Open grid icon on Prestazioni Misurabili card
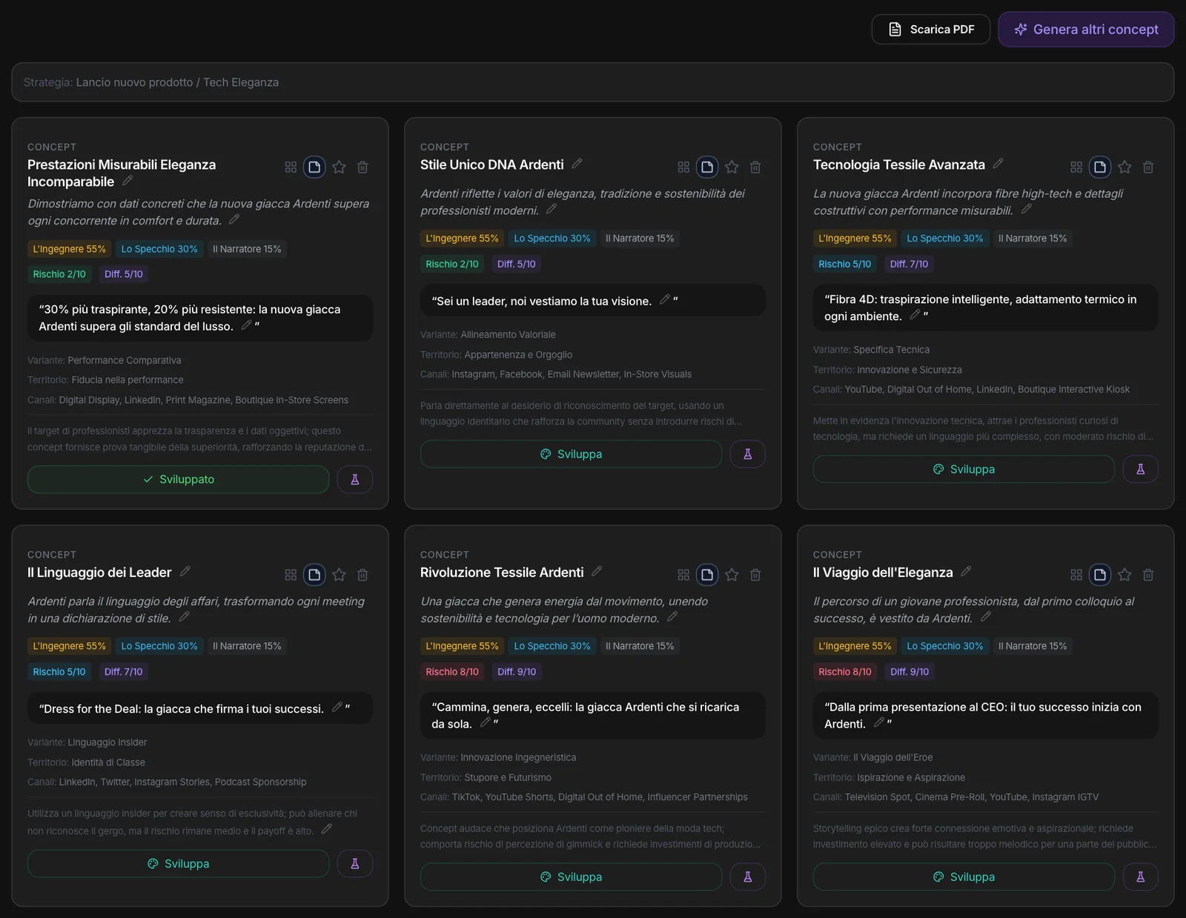 coord(291,167)
